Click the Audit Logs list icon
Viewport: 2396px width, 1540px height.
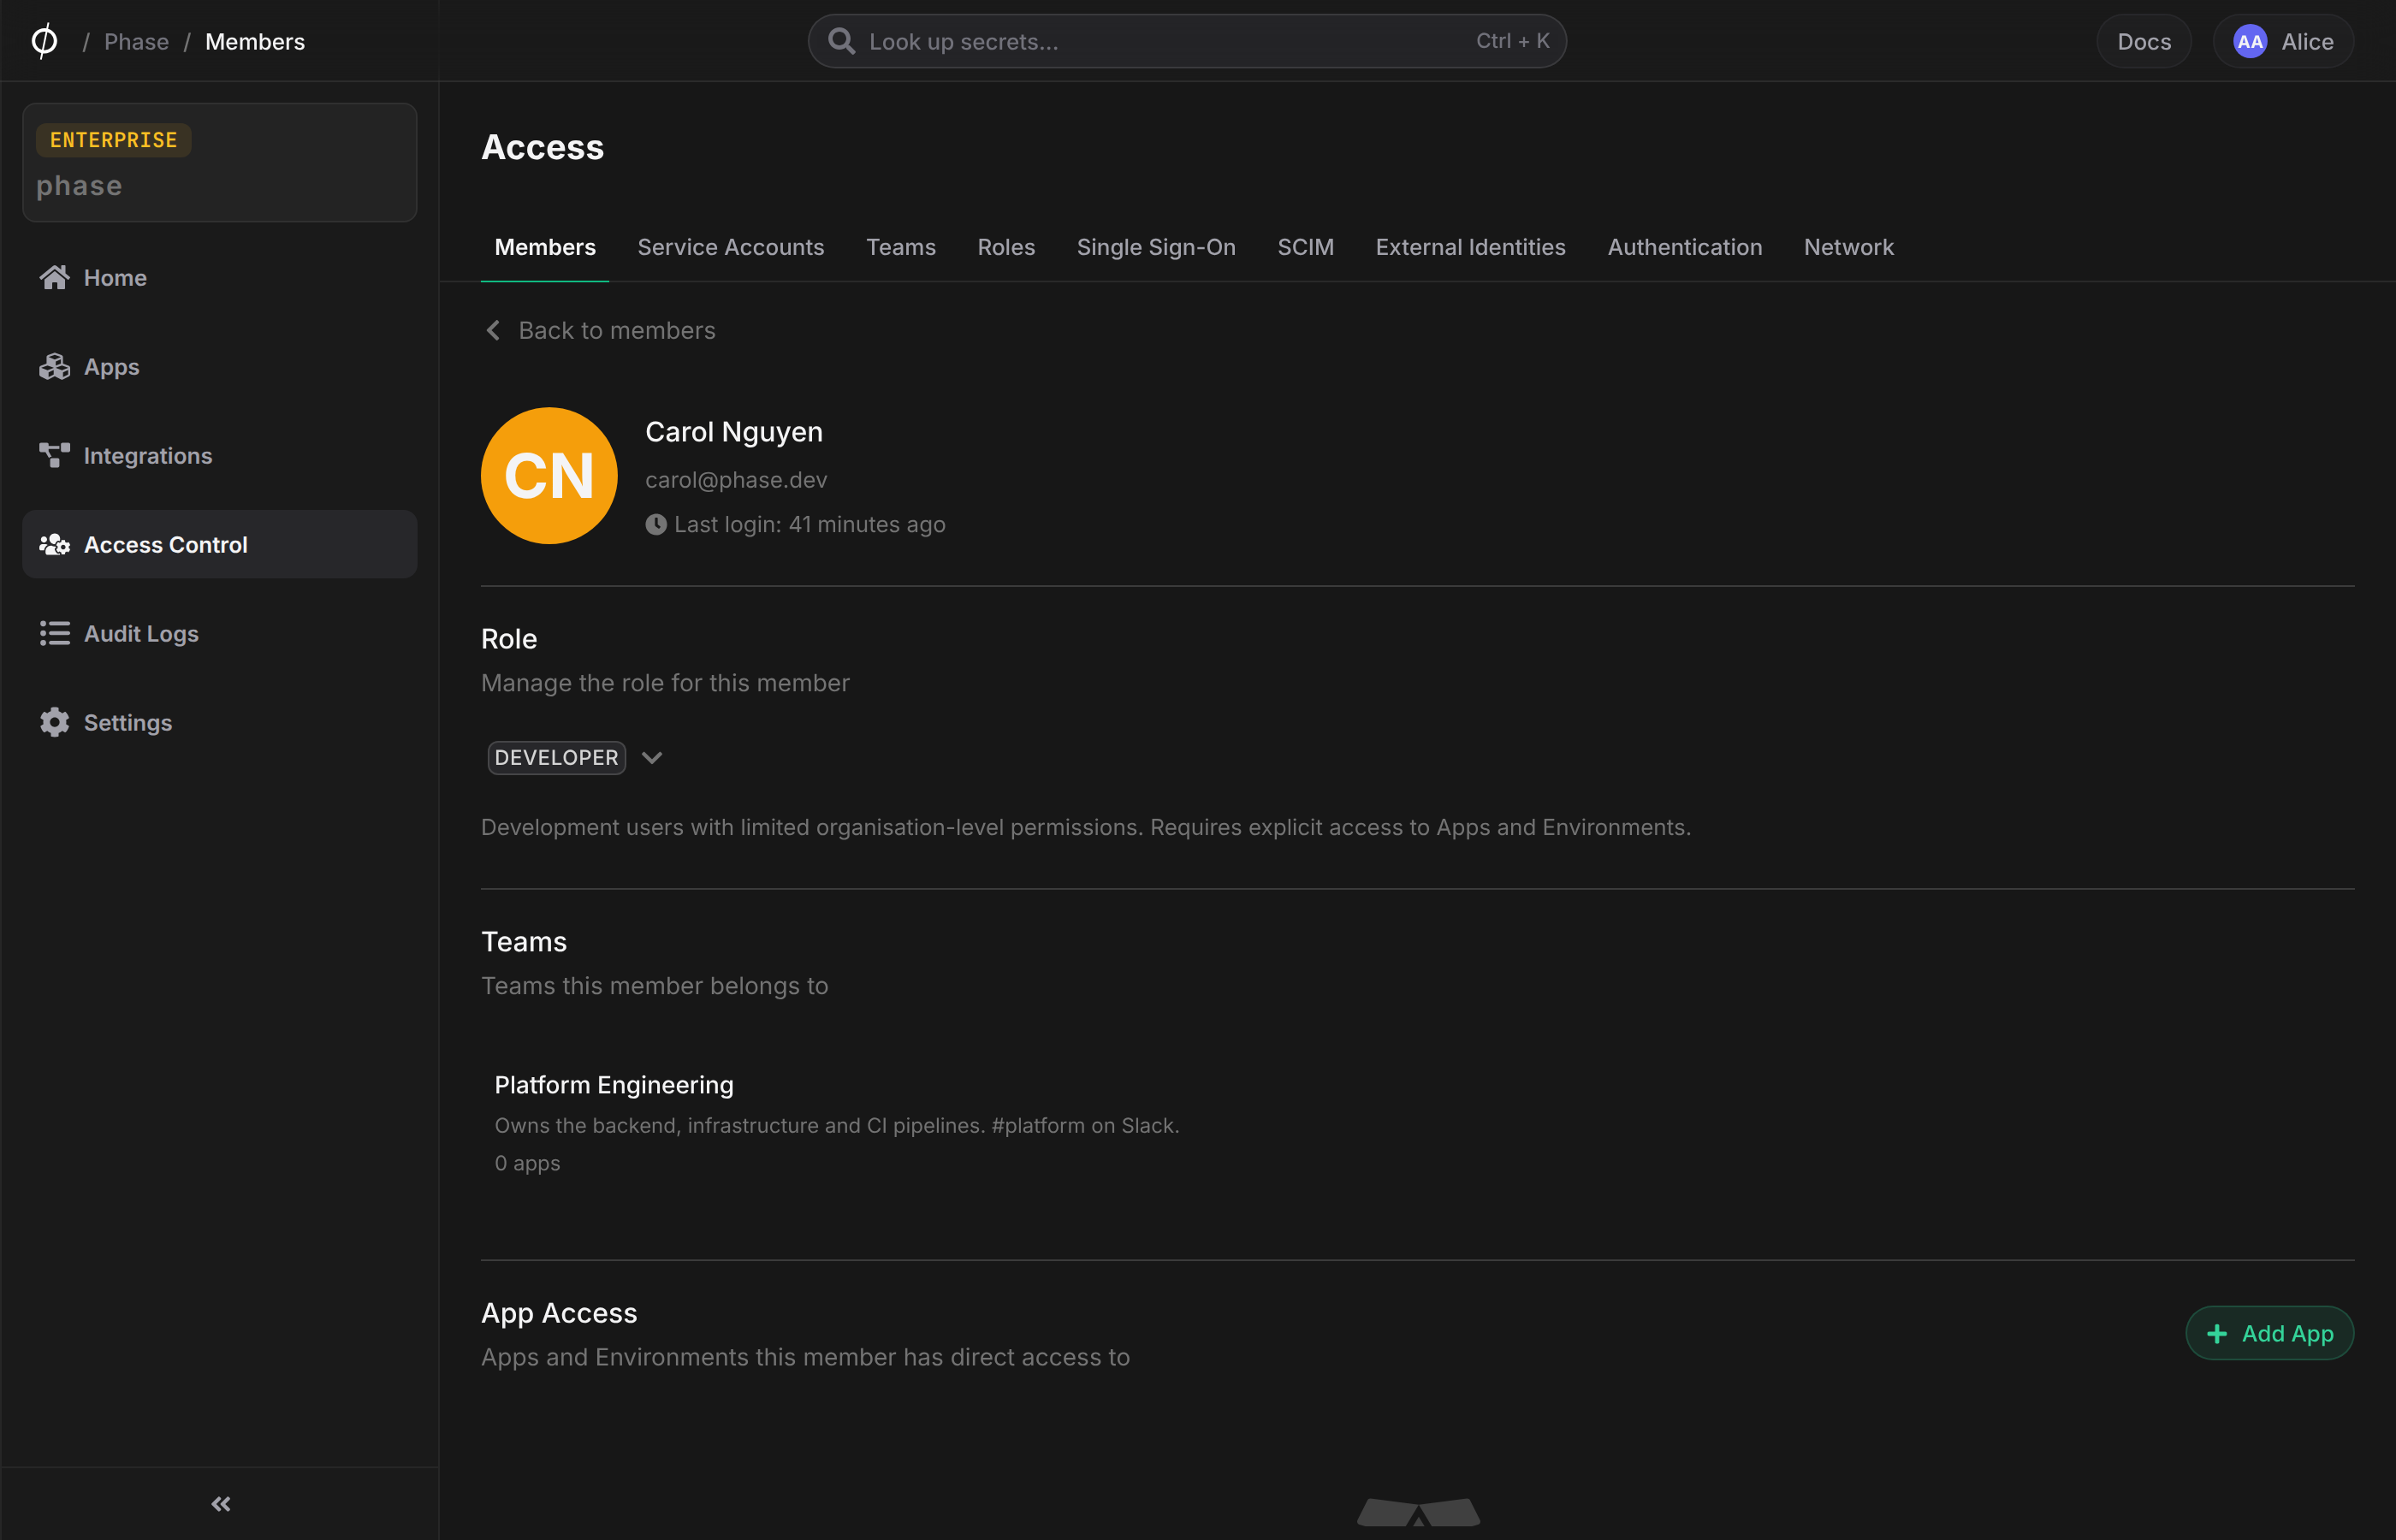[x=54, y=633]
